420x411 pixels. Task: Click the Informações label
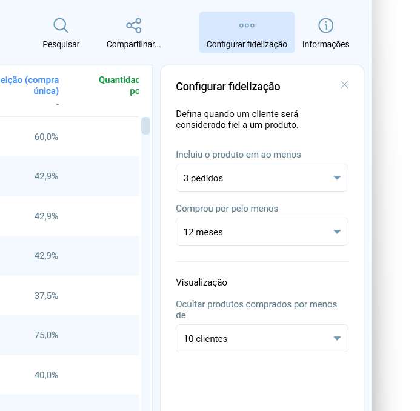[x=325, y=44]
